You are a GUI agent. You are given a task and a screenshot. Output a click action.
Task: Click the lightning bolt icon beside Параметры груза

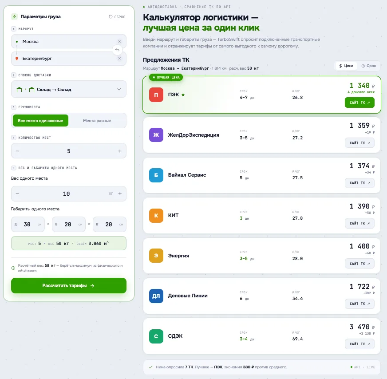(14, 17)
